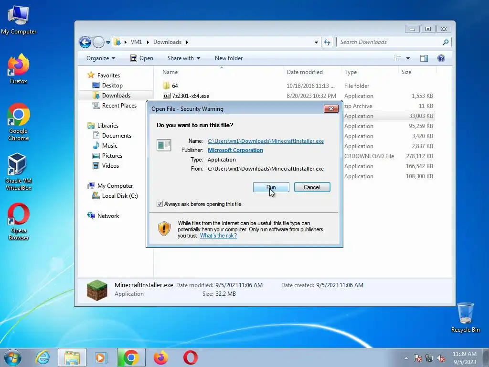Click the Action Center flag tray icon

coord(417,358)
